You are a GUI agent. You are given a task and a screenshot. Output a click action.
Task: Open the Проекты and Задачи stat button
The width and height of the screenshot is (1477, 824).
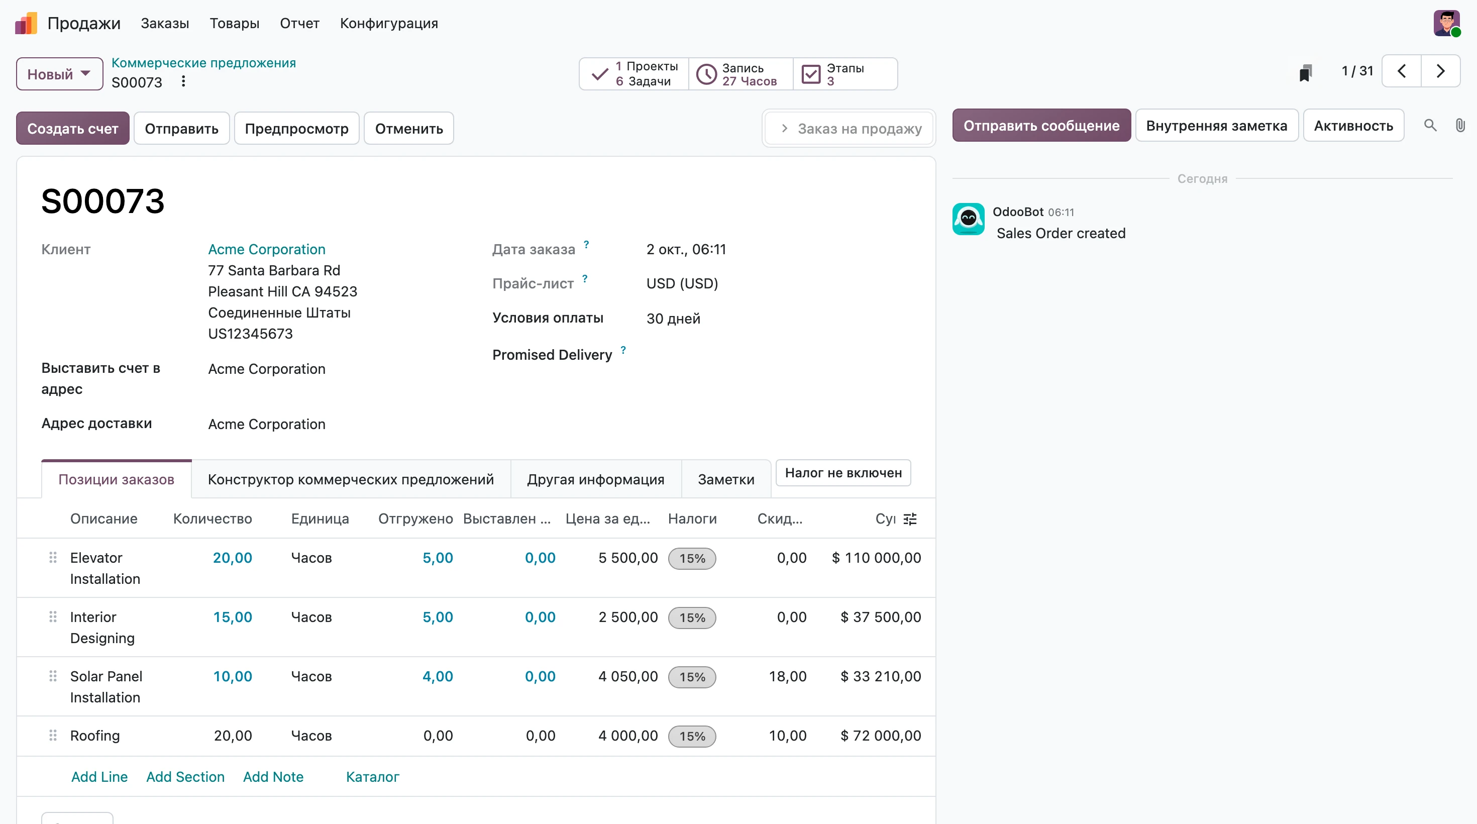(634, 74)
